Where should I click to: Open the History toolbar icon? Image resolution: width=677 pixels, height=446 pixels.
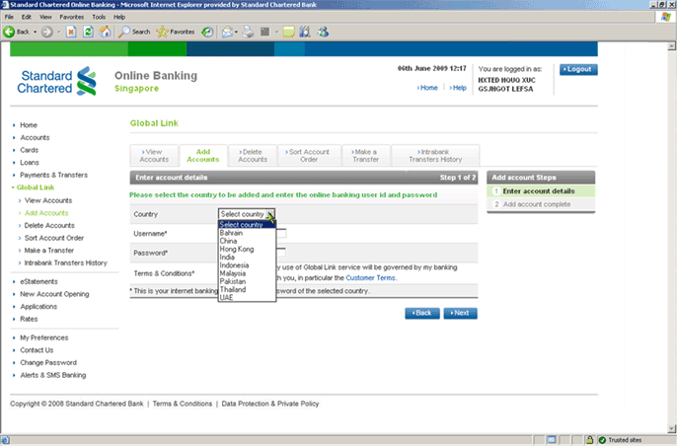207,32
